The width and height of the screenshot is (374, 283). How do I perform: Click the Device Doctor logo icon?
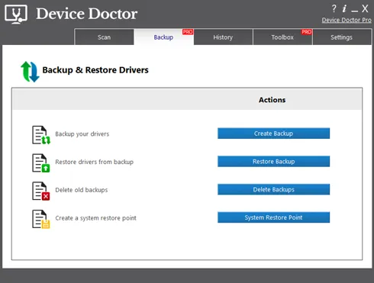(x=16, y=14)
